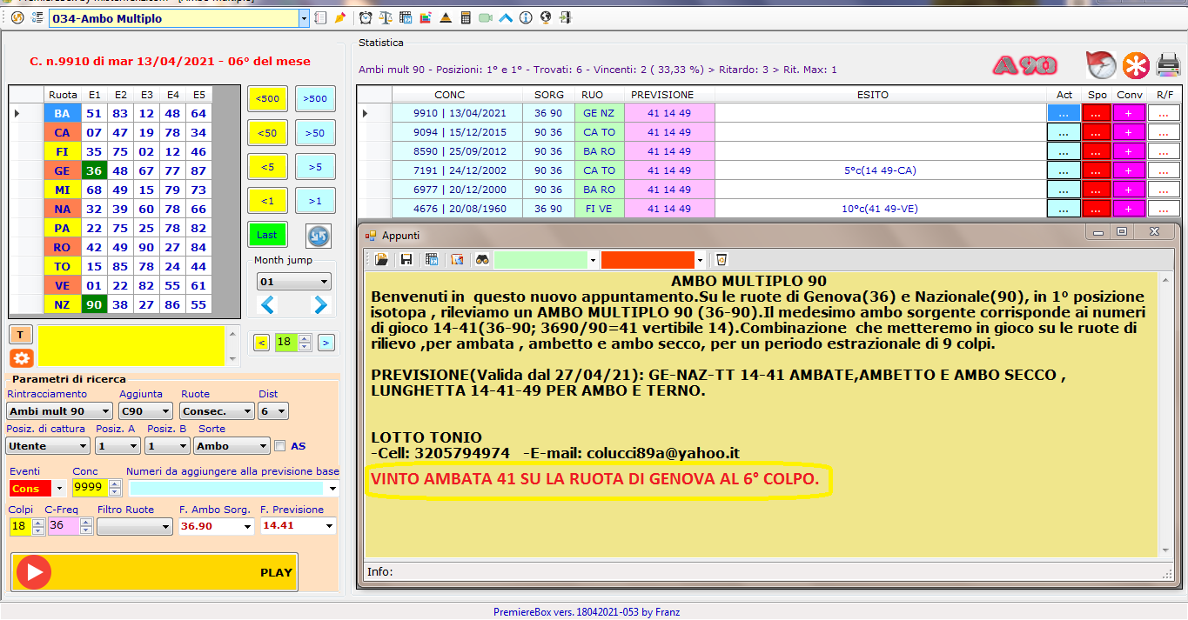The width and height of the screenshot is (1188, 620).
Task: Open the Filtro Ruote dropdown
Action: (135, 526)
